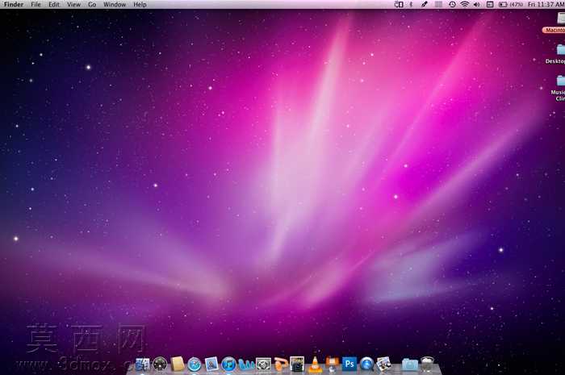Click the Time Machine status icon
This screenshot has height=375, width=565.
pos(452,4)
